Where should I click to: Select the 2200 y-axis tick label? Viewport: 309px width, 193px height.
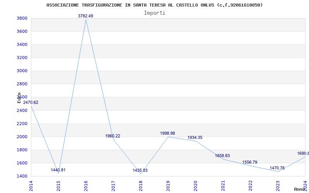click(22, 124)
